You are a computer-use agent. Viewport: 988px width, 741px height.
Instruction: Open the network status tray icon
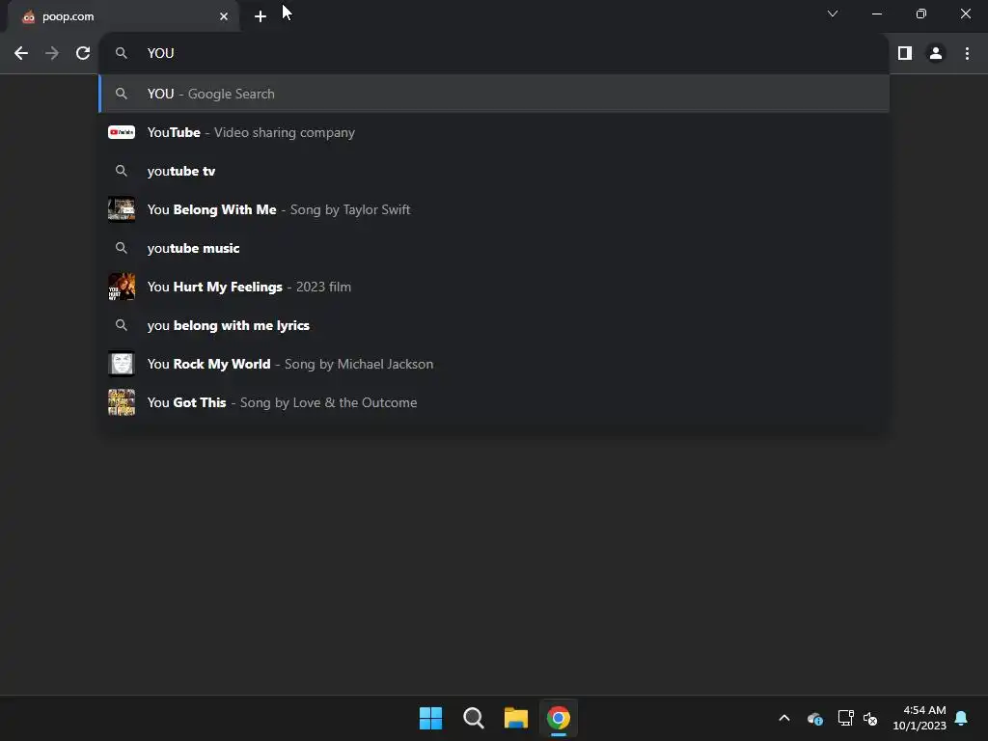click(845, 718)
